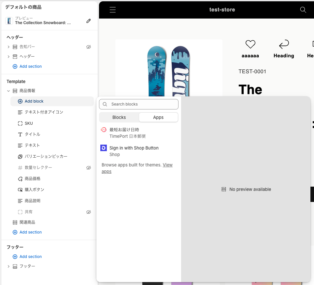Add the Sign in with Shop Button block
The height and width of the screenshot is (285, 314).
(139, 151)
